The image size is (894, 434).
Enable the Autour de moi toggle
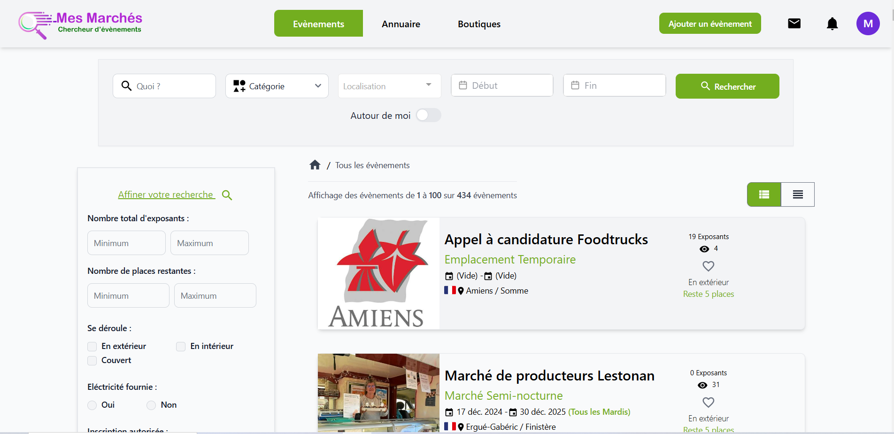(428, 115)
